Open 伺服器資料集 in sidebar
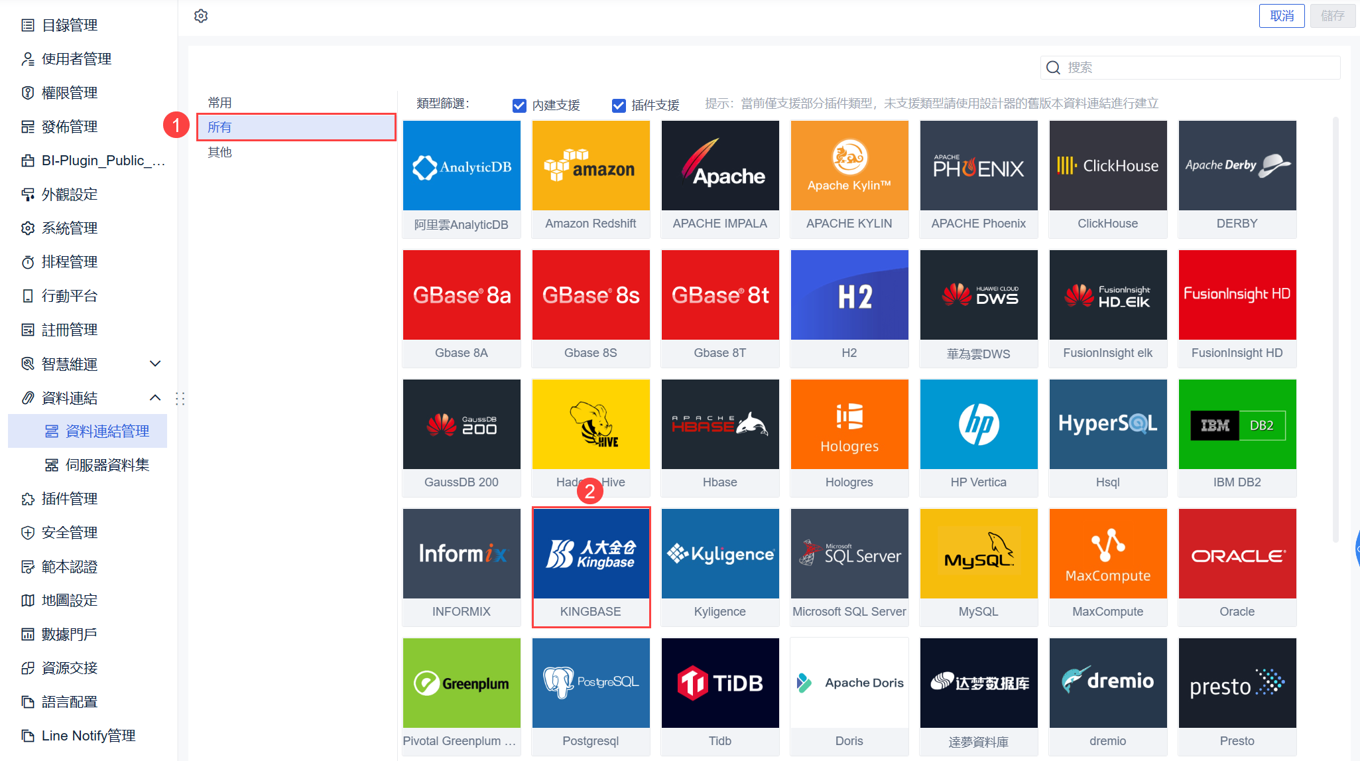Image resolution: width=1360 pixels, height=761 pixels. click(x=107, y=465)
